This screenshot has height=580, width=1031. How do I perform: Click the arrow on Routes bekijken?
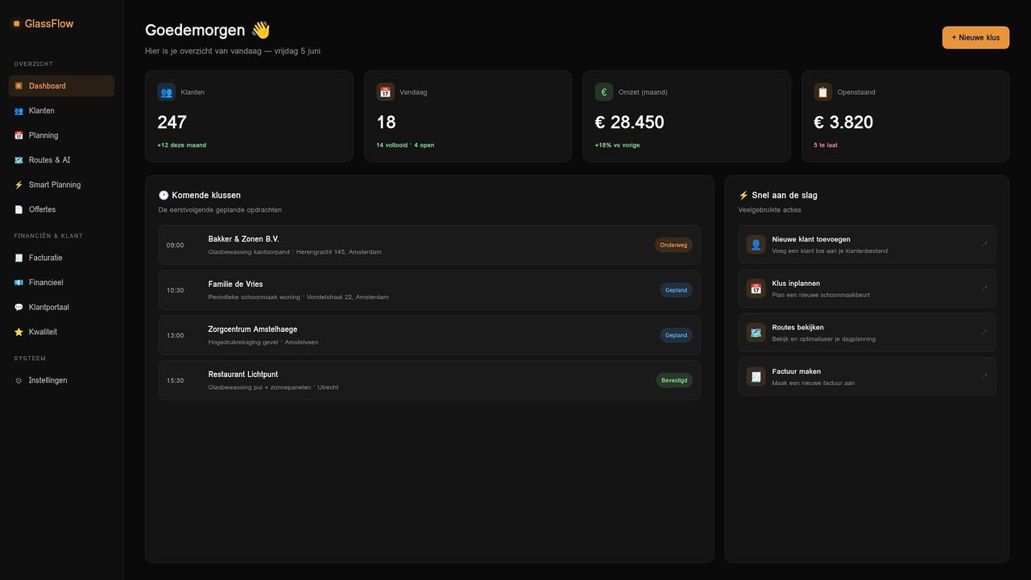984,333
